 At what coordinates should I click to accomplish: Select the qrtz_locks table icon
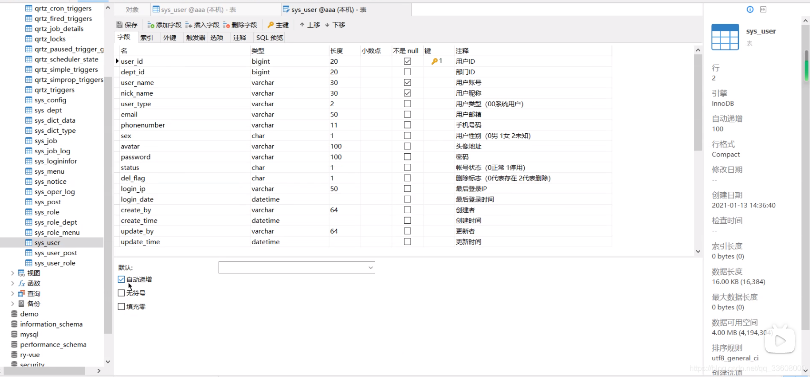29,39
